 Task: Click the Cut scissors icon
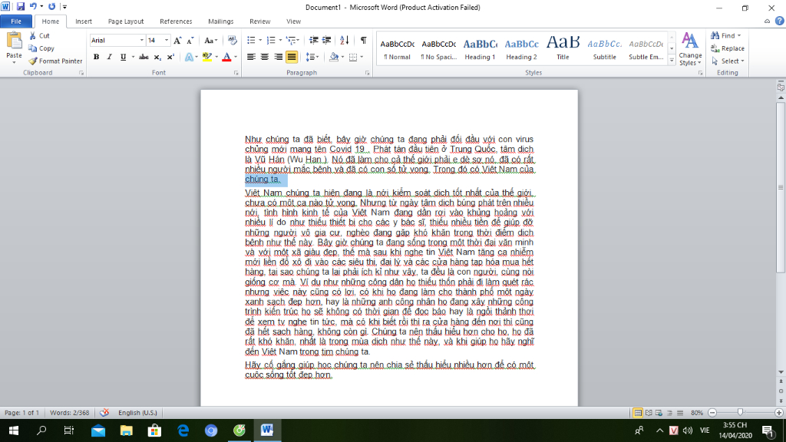pos(32,35)
